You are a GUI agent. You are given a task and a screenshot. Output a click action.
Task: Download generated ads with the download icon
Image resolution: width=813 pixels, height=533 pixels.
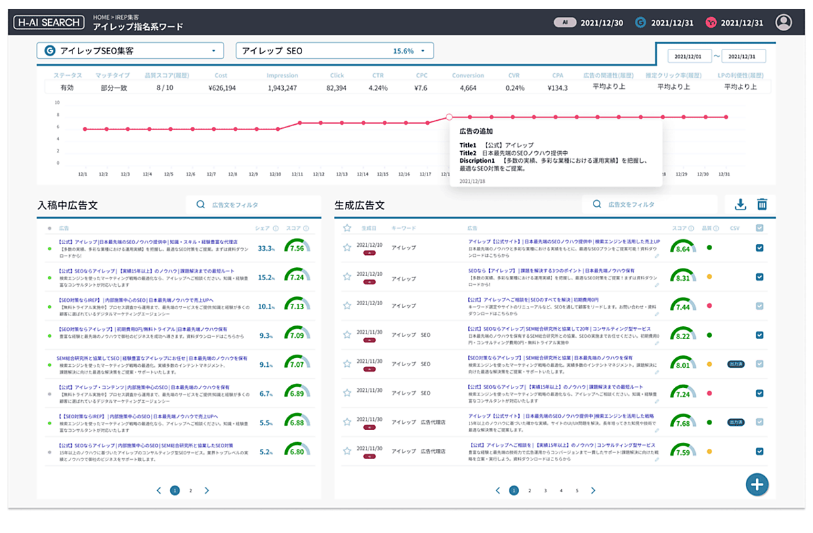(740, 204)
